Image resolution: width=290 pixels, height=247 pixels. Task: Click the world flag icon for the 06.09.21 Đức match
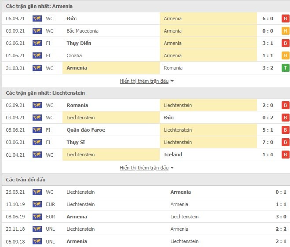point(37,18)
